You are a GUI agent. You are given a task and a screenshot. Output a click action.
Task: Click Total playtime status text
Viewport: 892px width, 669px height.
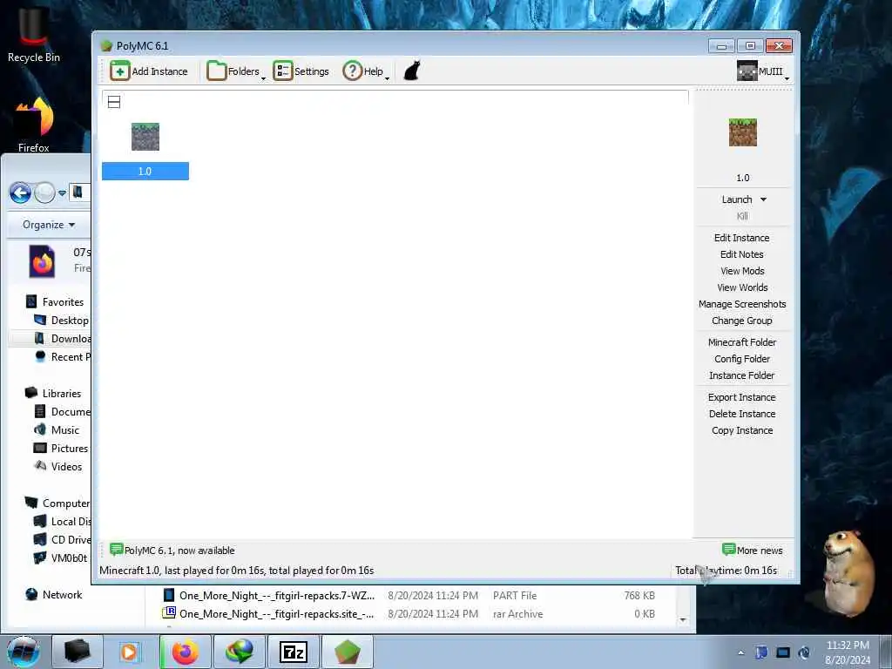tap(726, 571)
